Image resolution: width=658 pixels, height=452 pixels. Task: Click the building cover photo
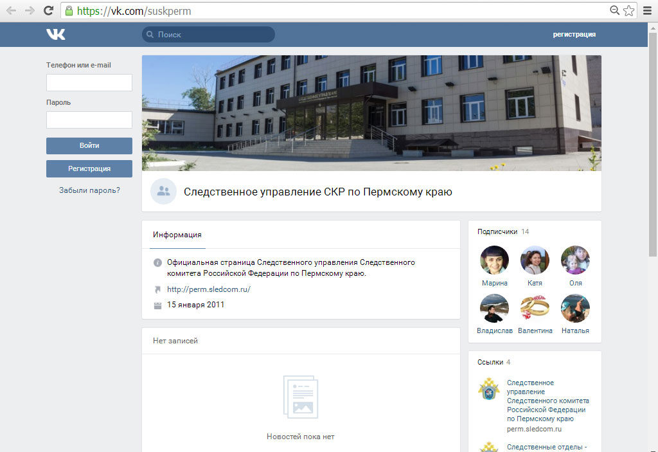(x=371, y=113)
